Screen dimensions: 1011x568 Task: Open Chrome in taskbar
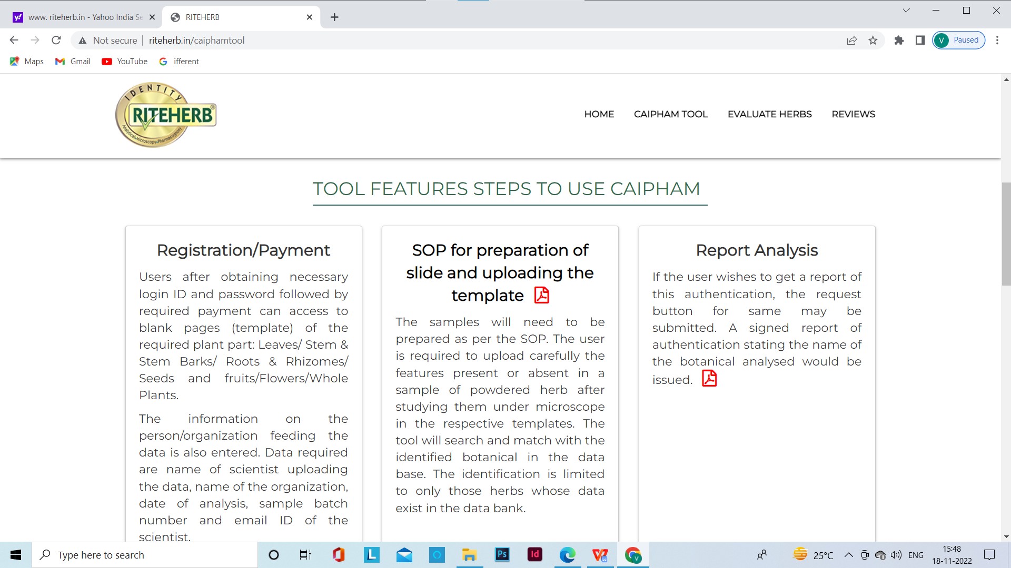[633, 555]
